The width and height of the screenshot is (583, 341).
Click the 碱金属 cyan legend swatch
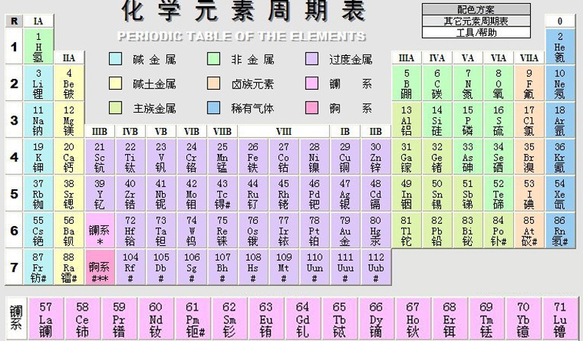[116, 60]
